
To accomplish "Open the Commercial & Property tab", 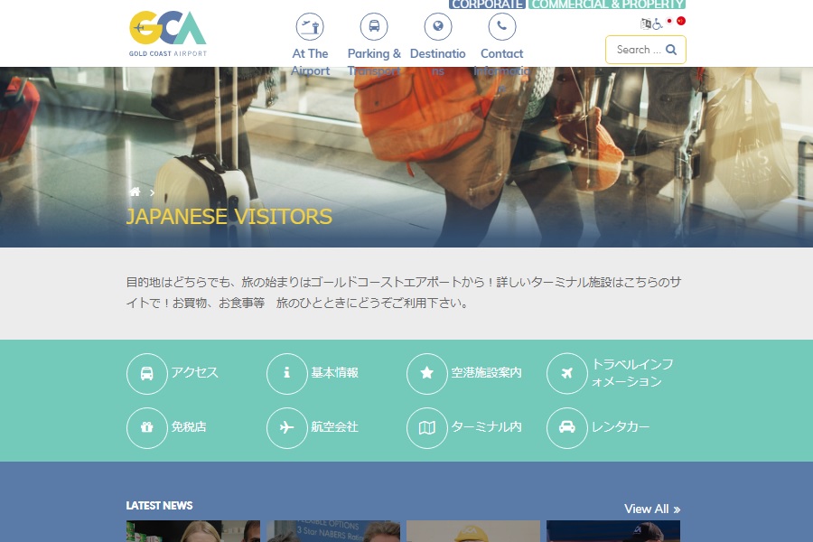I will click(607, 5).
